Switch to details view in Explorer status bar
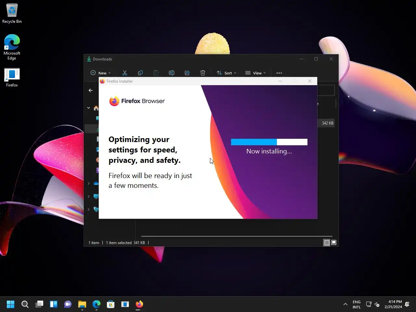 pos(327,242)
